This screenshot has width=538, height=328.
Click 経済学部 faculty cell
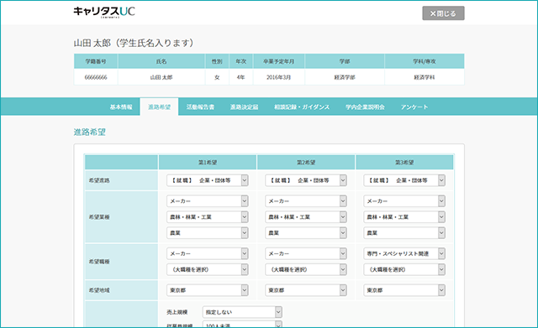[x=345, y=77]
